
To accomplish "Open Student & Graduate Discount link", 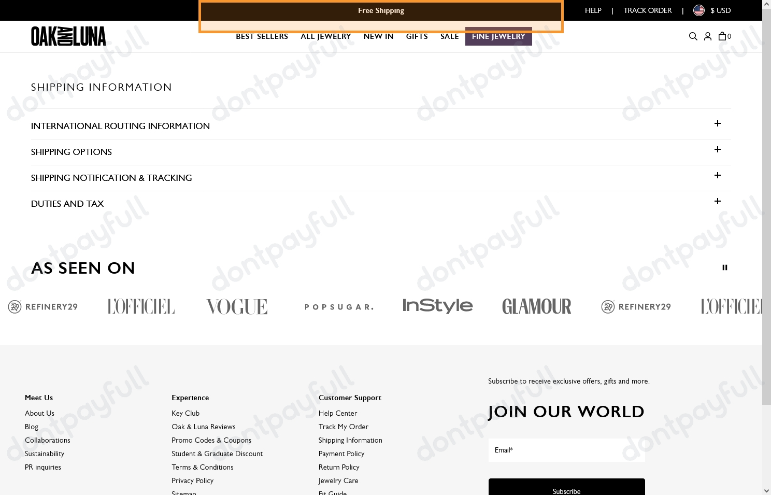I will pos(217,454).
